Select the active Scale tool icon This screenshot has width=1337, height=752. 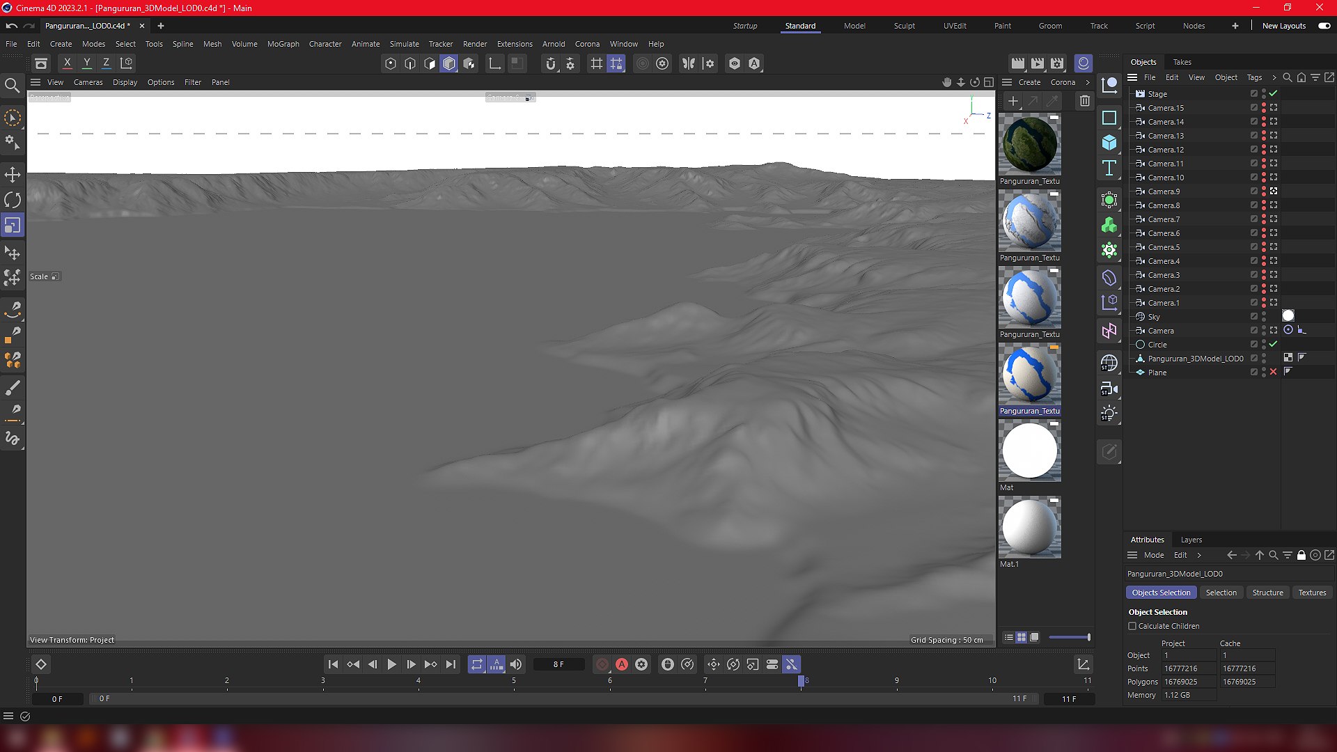pyautogui.click(x=13, y=226)
